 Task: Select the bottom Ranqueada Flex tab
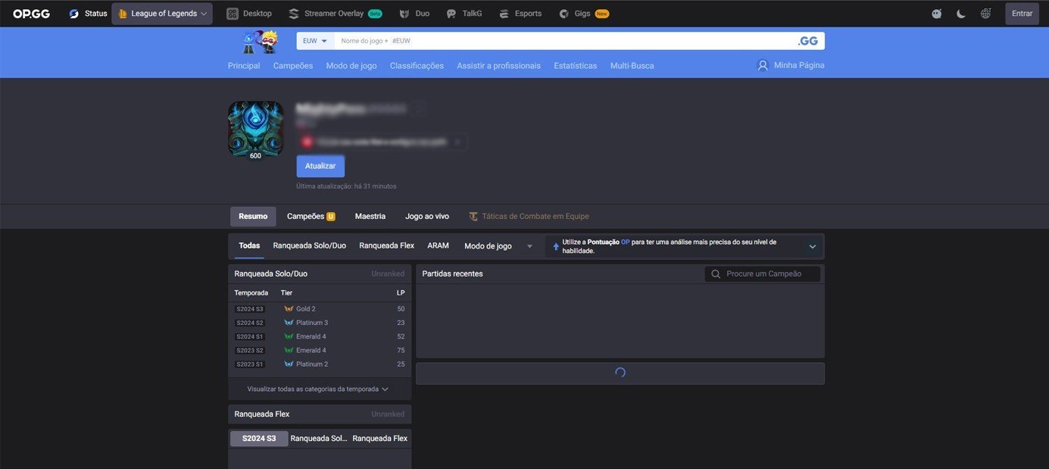tap(379, 439)
